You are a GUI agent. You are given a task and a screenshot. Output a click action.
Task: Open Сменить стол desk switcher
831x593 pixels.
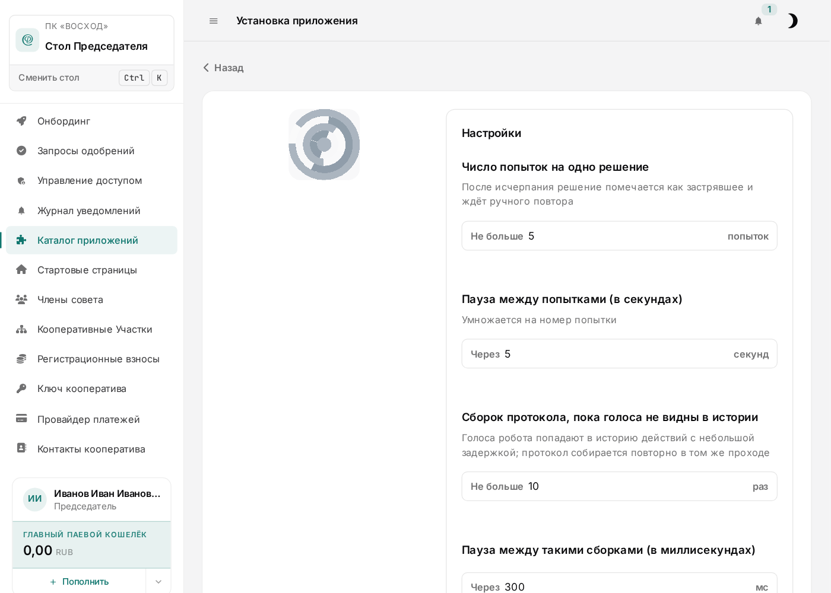click(92, 78)
